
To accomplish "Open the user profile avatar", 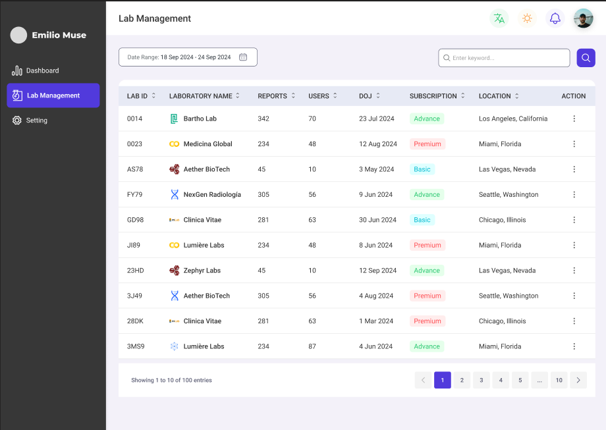I will click(583, 18).
